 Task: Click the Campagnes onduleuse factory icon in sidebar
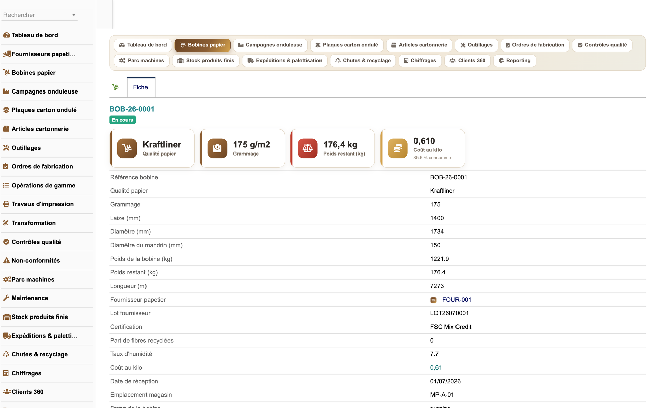pos(6,91)
